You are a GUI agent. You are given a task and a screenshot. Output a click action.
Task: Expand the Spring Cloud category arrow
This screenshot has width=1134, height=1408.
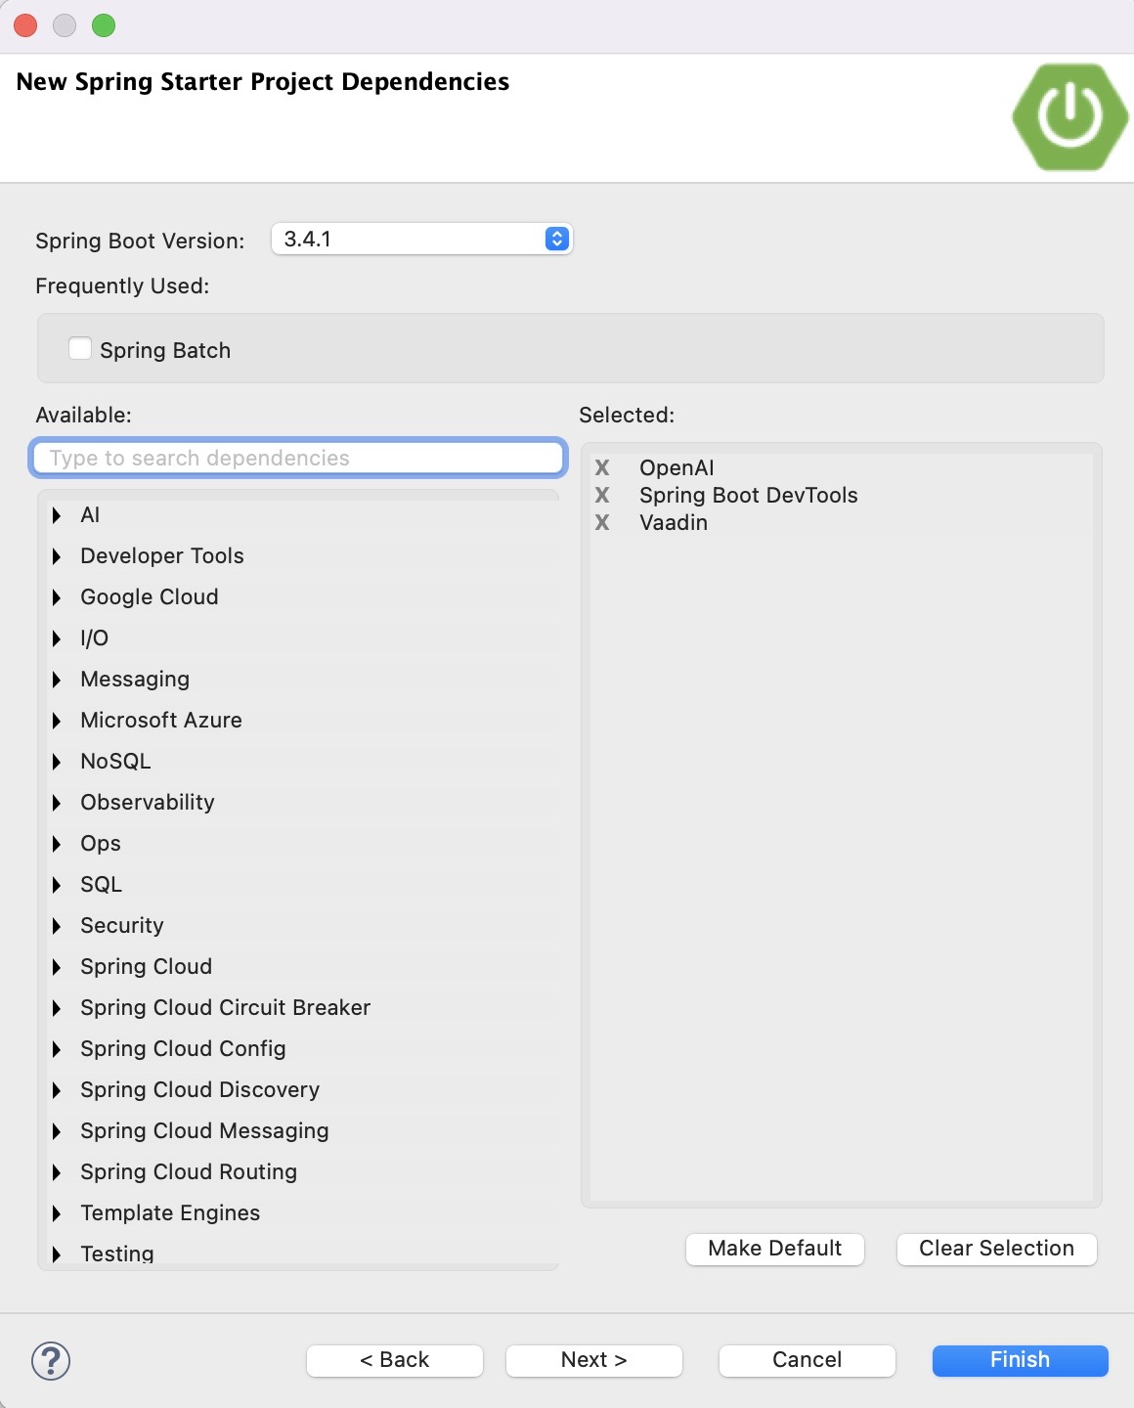coord(57,967)
